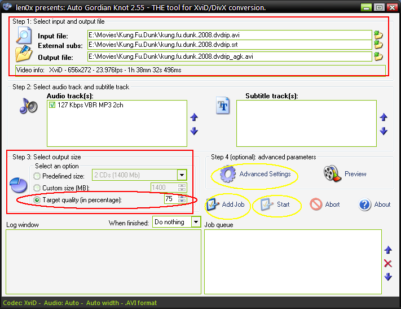Open the predefined size dropdown arrow
The width and height of the screenshot is (401, 309).
[x=182, y=175]
